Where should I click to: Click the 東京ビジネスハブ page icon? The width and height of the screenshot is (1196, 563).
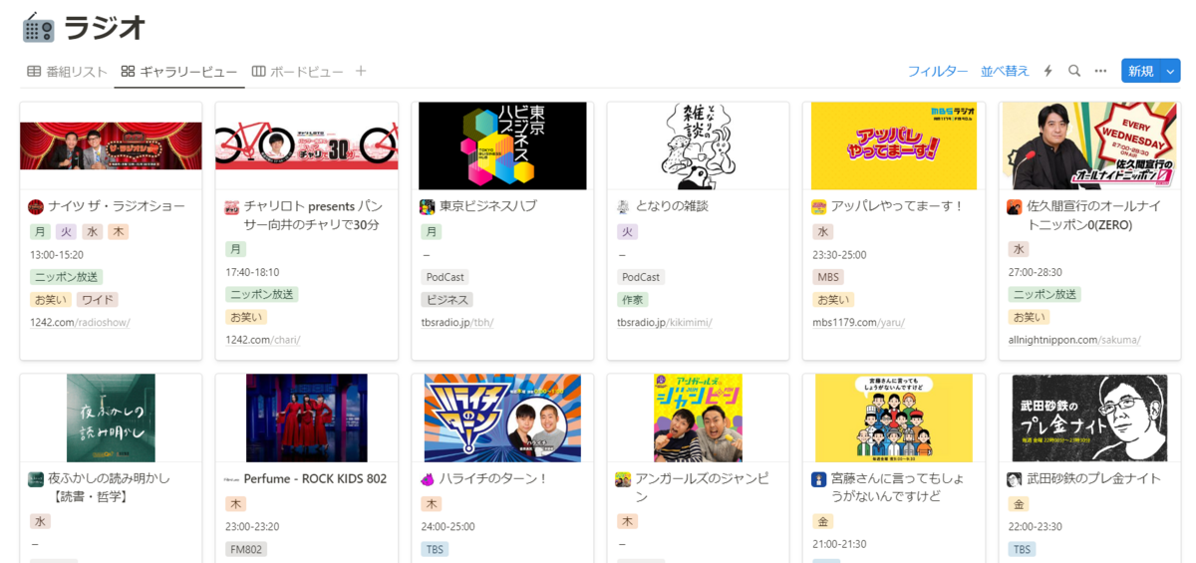pos(428,206)
